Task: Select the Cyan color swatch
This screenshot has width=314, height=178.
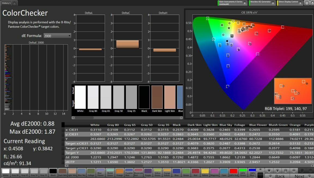Action: (224, 170)
